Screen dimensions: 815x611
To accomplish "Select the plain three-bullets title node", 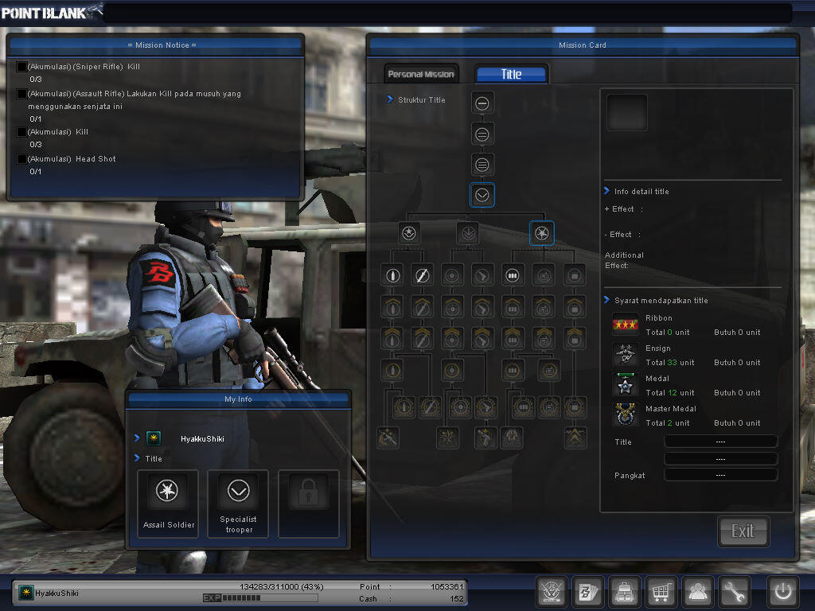I will [513, 275].
